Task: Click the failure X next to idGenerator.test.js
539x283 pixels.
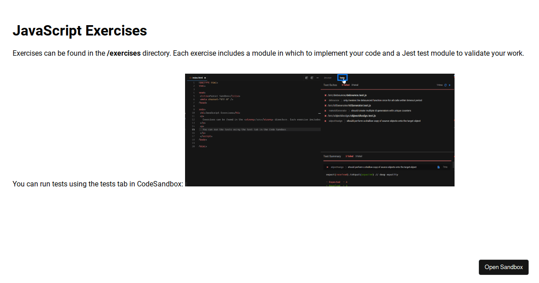Action: pyautogui.click(x=325, y=105)
